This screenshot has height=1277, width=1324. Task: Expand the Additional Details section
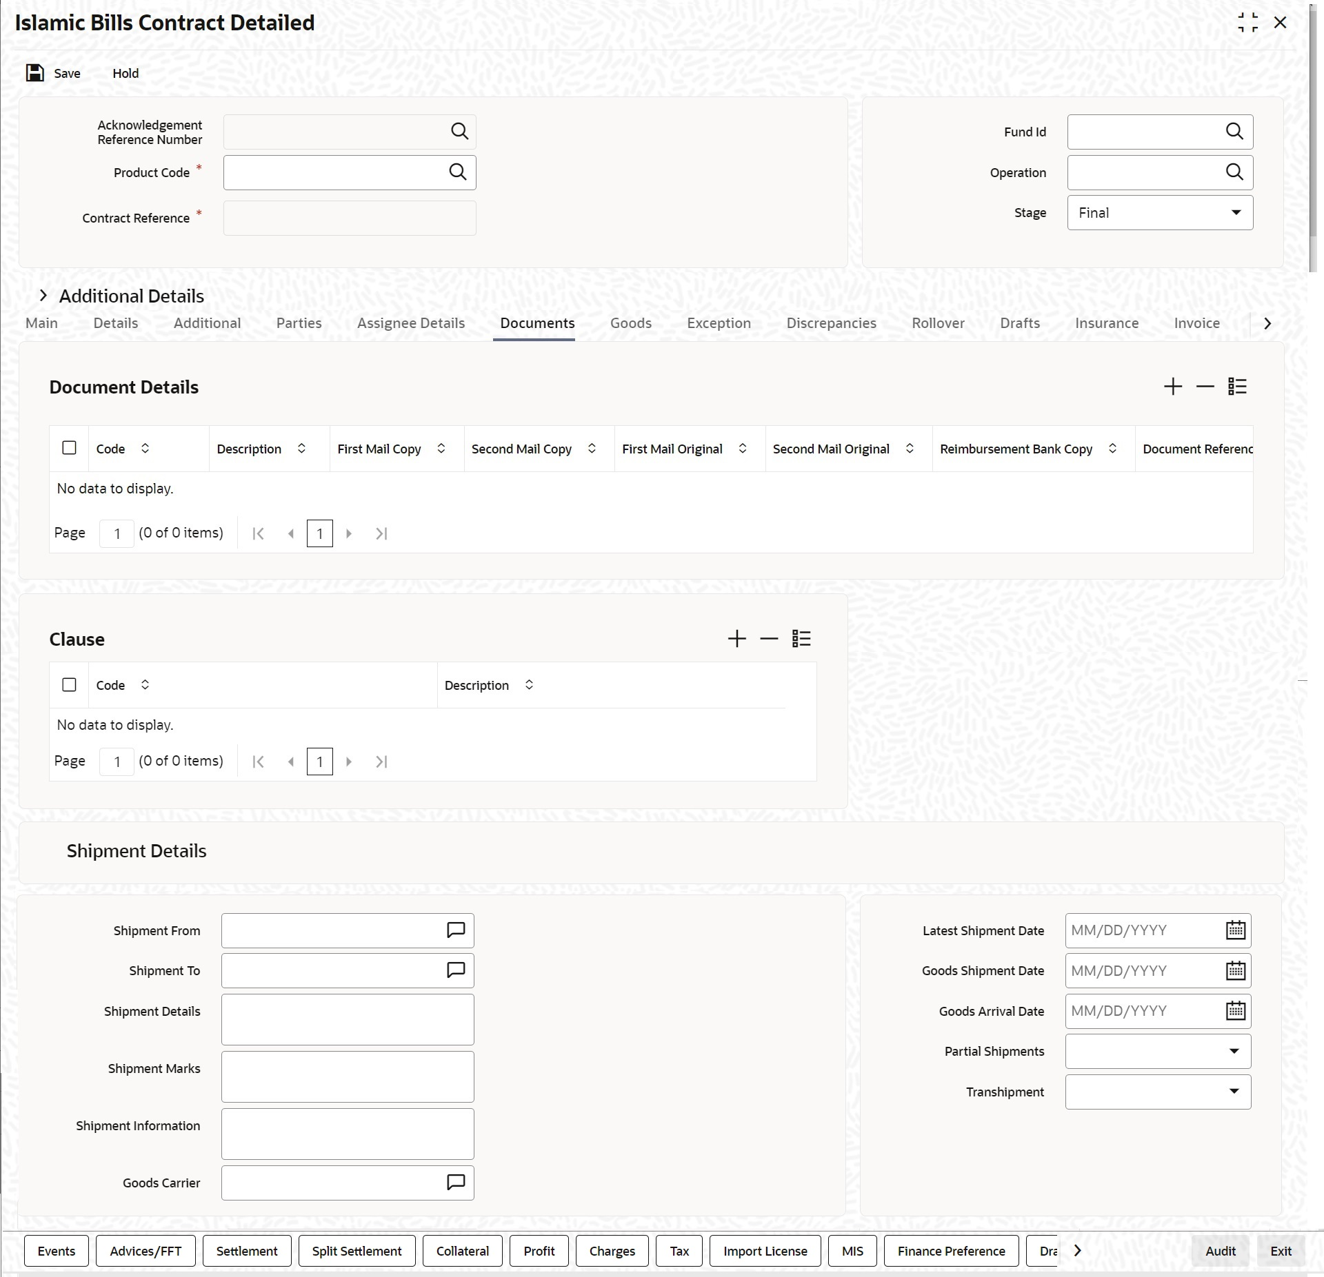tap(43, 296)
